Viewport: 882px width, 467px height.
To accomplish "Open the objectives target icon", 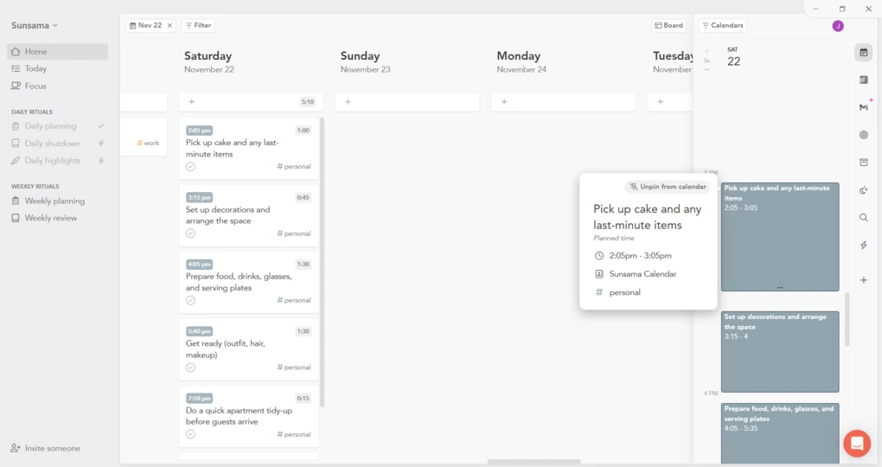I will tap(863, 135).
